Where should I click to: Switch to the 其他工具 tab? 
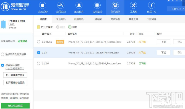click(x=134, y=19)
